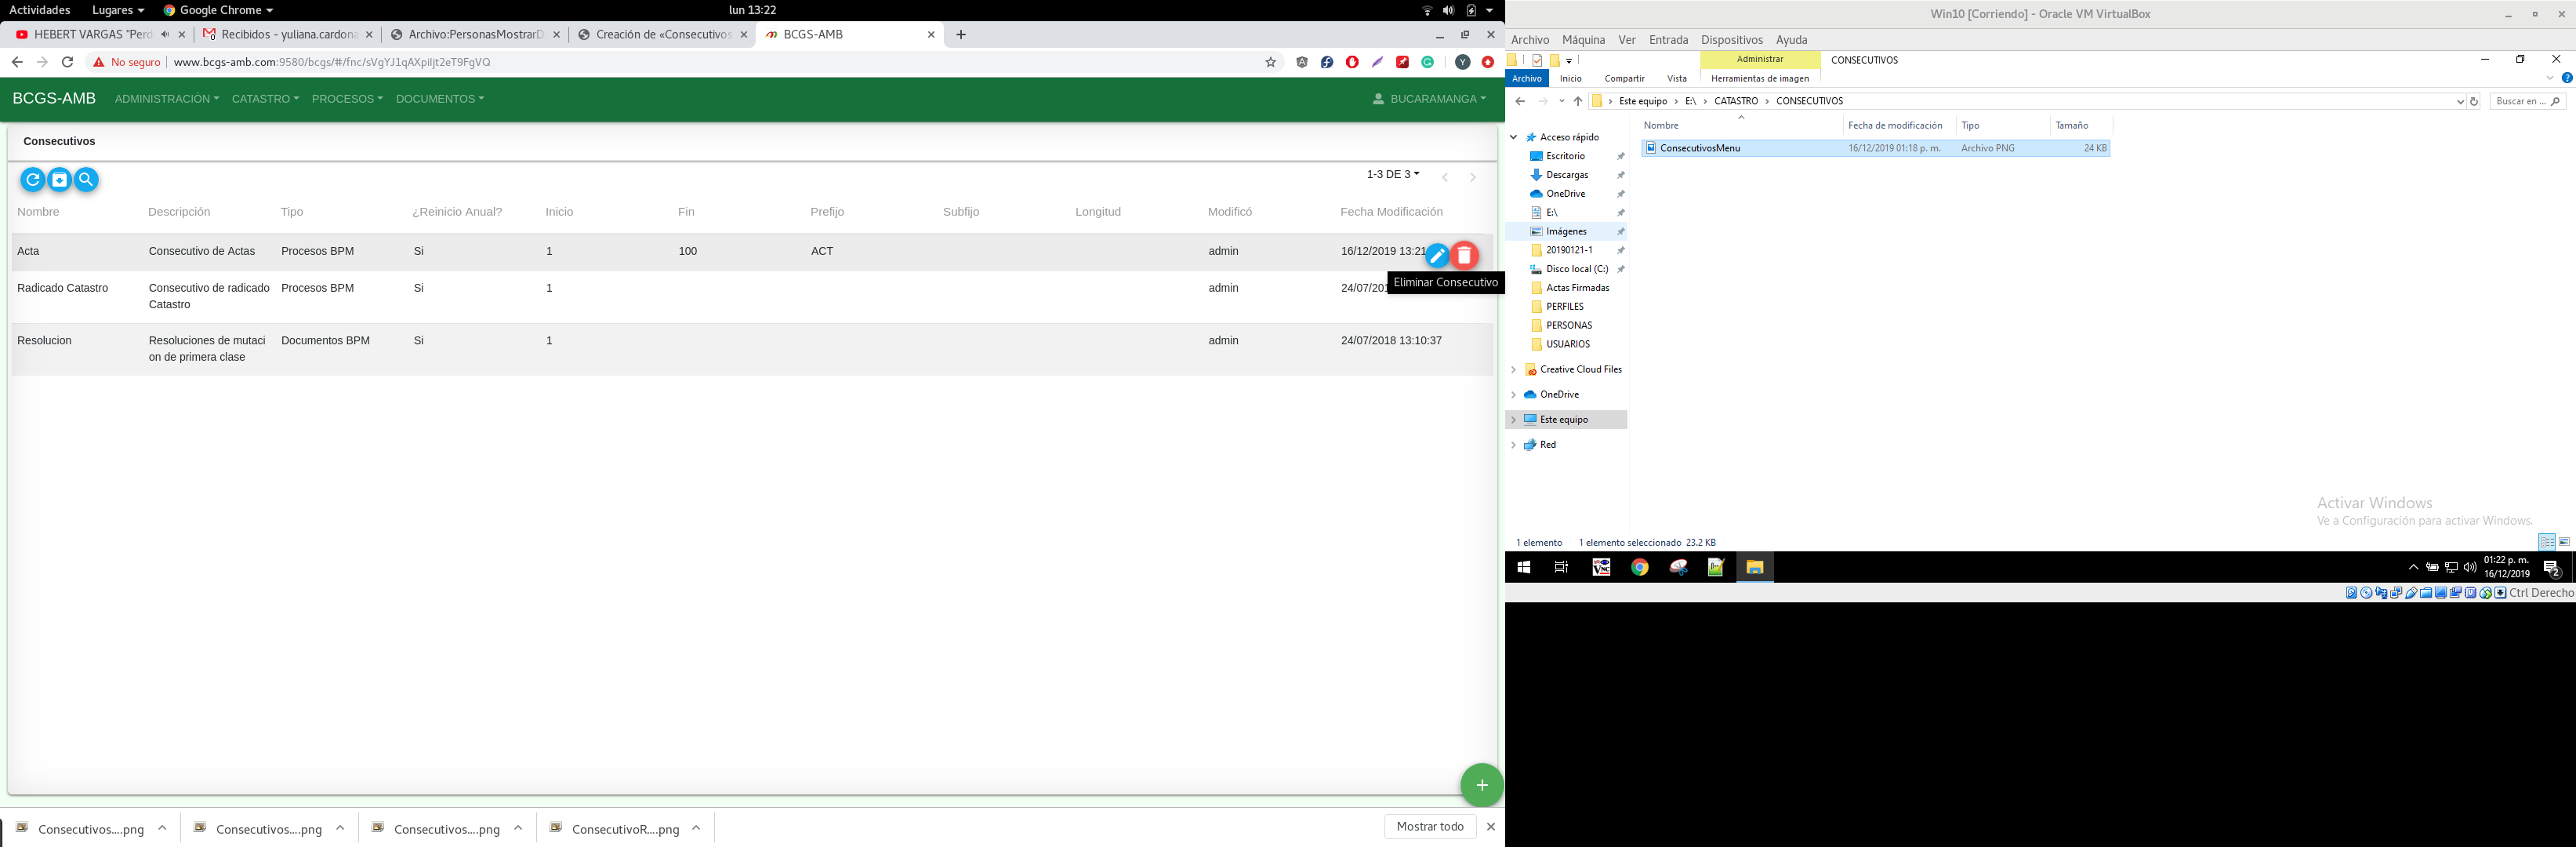Open VirtualBox Entrada menu
Image resolution: width=2576 pixels, height=847 pixels.
(1668, 40)
